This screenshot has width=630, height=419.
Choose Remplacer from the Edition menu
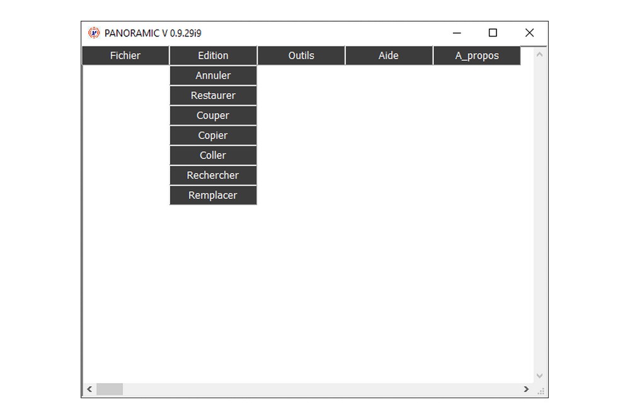(x=213, y=196)
